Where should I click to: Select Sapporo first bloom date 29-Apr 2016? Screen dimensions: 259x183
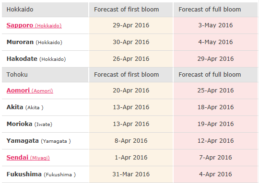(x=131, y=25)
